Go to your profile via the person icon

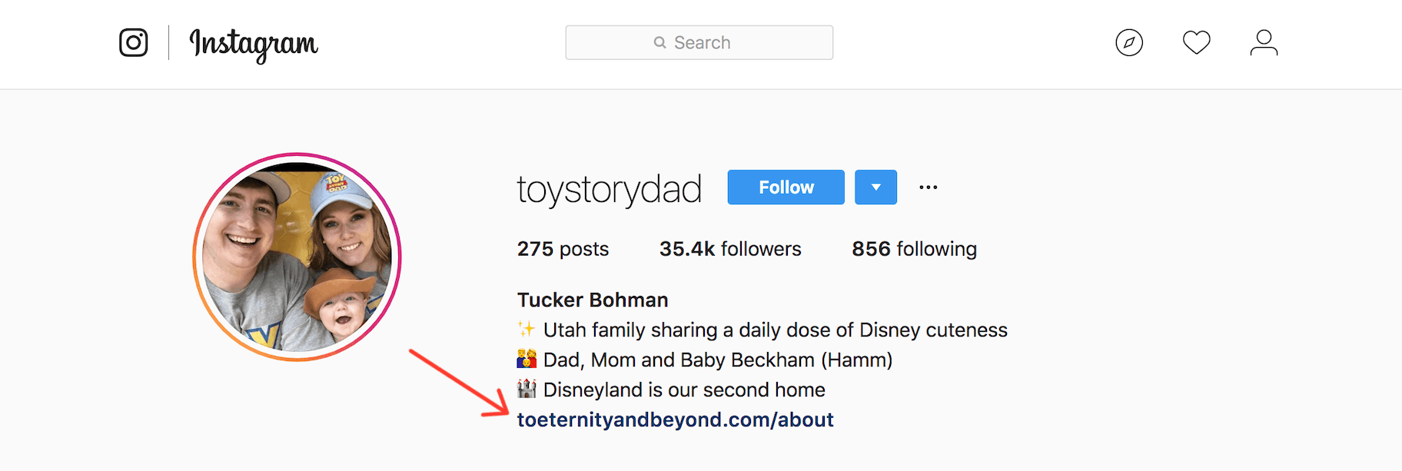1263,42
